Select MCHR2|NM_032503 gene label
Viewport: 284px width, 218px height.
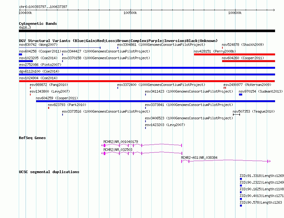tap(118, 150)
